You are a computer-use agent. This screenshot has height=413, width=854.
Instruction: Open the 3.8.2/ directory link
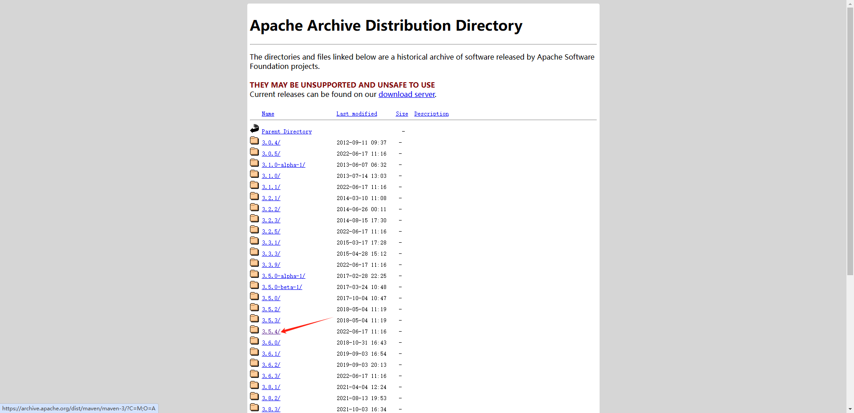coord(271,398)
